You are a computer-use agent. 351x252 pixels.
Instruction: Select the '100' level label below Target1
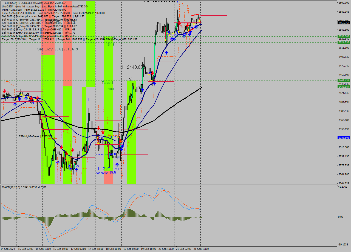(111, 89)
